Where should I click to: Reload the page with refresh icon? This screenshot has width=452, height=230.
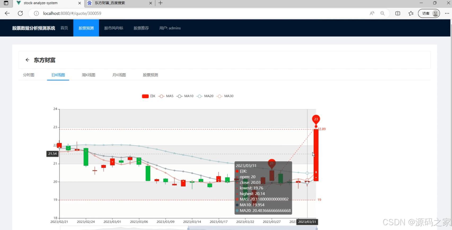[20, 13]
